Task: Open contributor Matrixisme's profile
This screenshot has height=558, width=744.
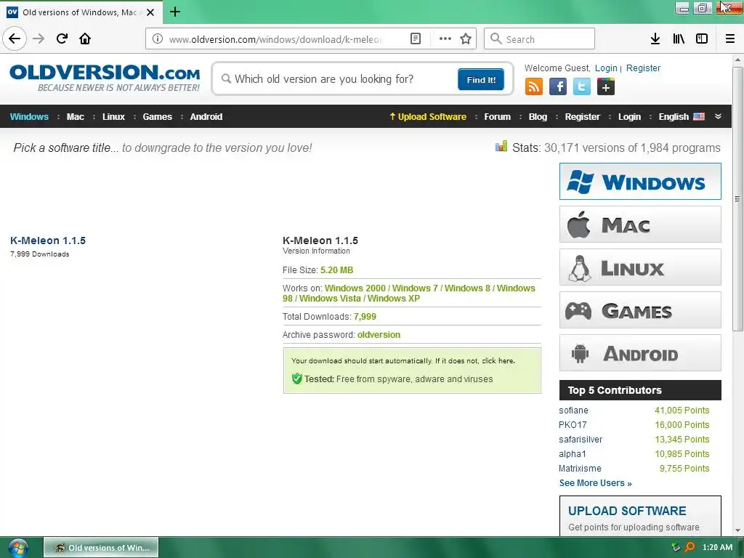Action: coord(580,469)
